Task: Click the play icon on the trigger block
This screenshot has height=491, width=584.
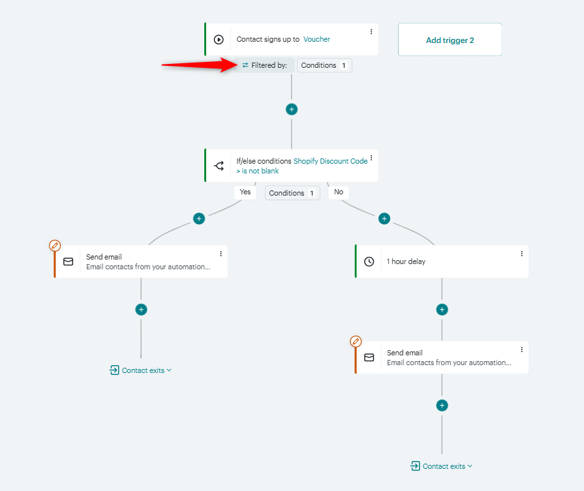Action: [x=219, y=39]
